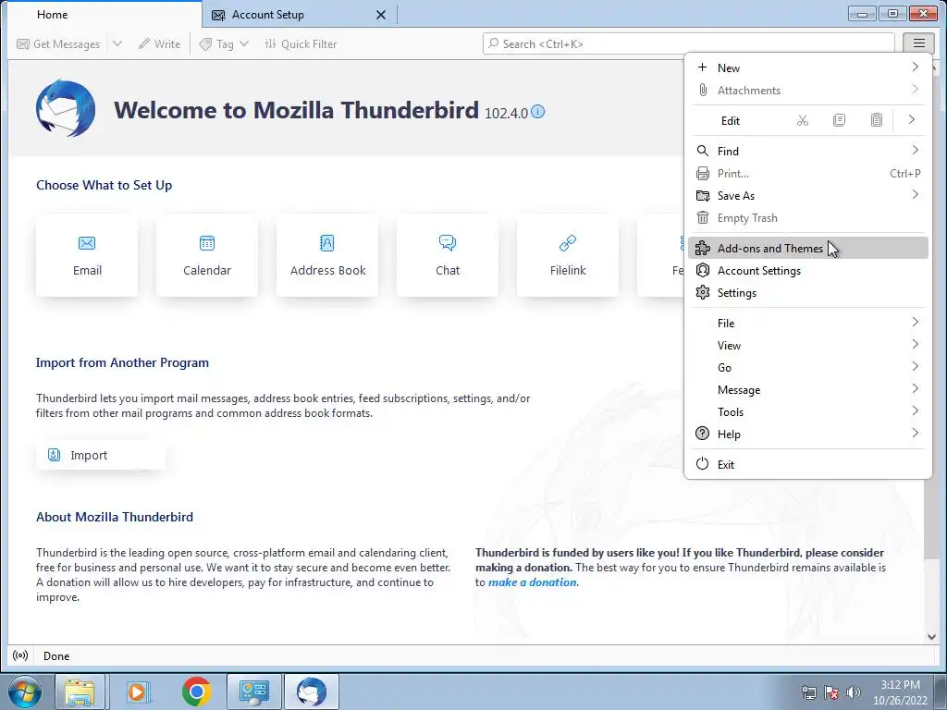Click the online status icon in status bar
Viewport: 947px width, 710px height.
tap(20, 655)
